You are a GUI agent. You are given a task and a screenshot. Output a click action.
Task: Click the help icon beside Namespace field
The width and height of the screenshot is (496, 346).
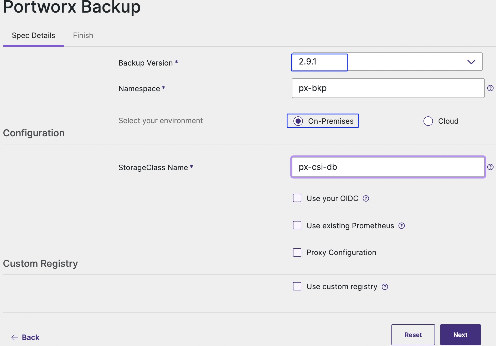490,88
